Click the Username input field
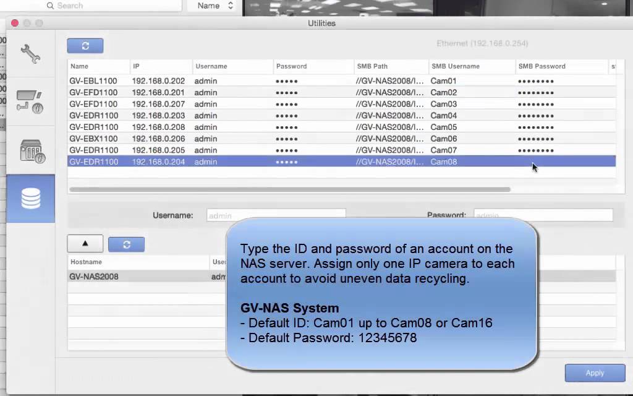The height and width of the screenshot is (396, 633). (276, 215)
